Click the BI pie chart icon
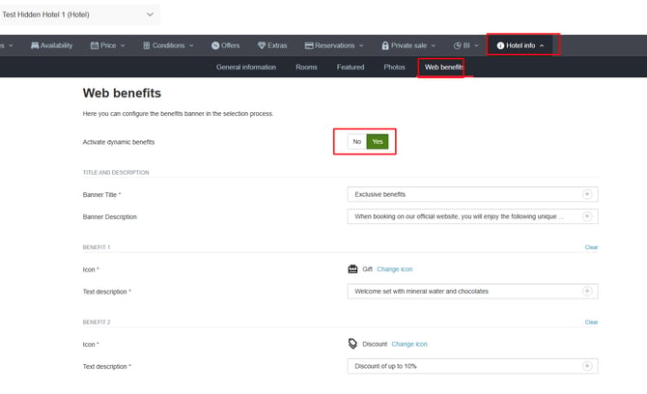 (457, 45)
